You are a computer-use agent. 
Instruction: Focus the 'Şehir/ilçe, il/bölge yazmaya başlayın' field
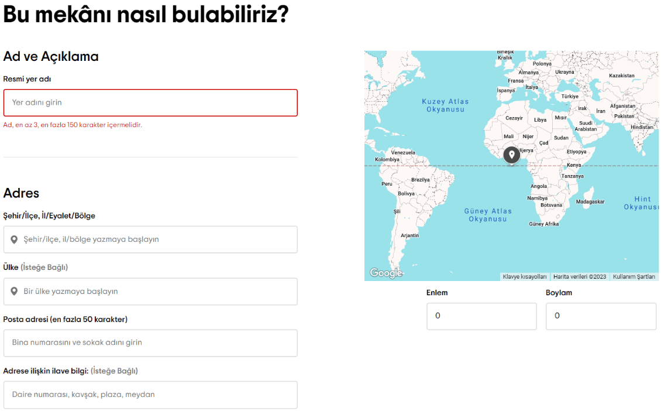(x=150, y=239)
